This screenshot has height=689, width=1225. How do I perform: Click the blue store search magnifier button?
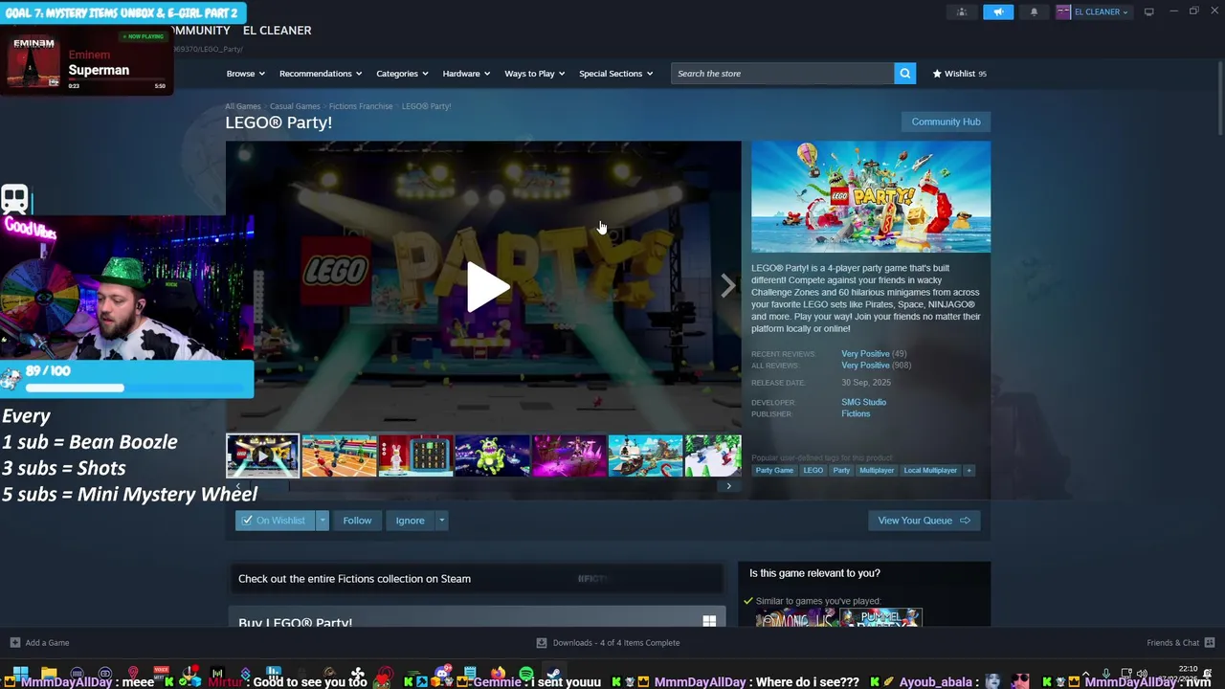(904, 74)
